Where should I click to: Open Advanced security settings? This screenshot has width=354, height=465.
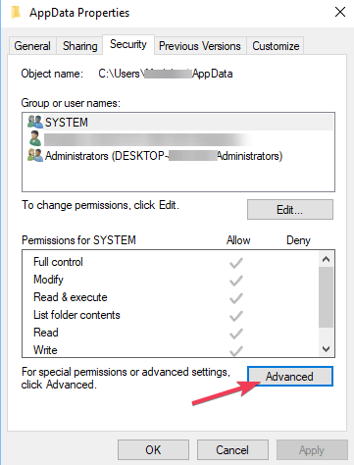pos(290,376)
